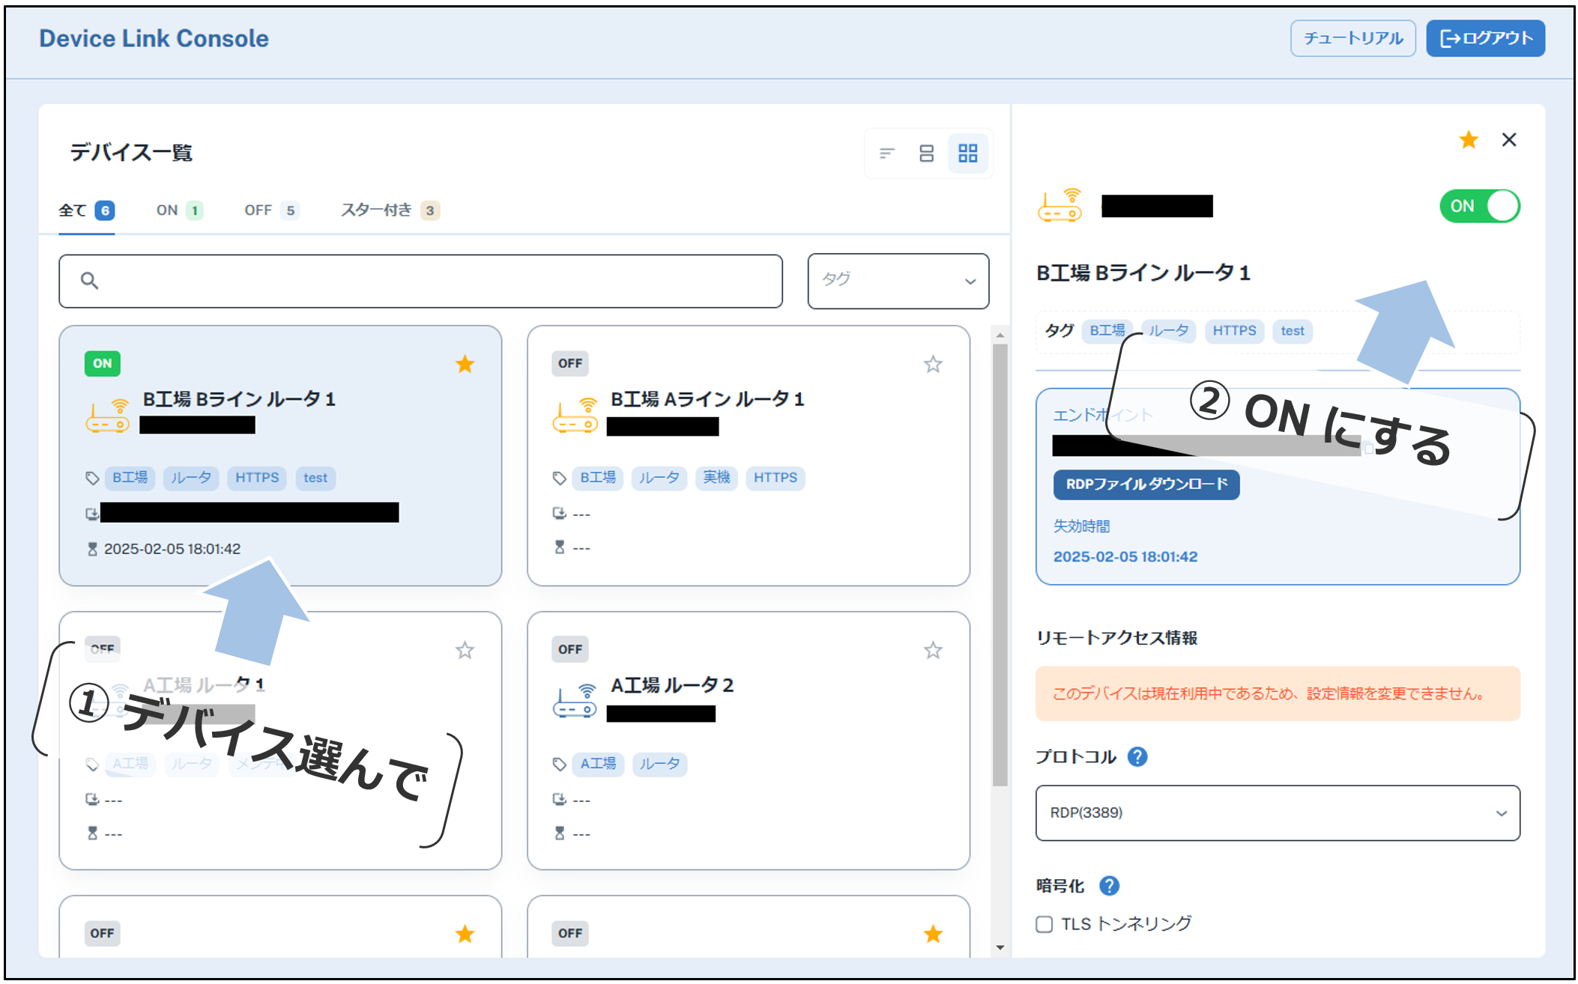Click protocol help question mark icon

[1137, 757]
